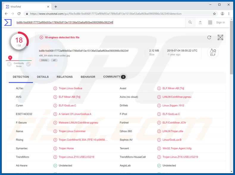Click the Ad-Aware Undetected check icon
This screenshot has height=175, width=235.
tap(55, 165)
